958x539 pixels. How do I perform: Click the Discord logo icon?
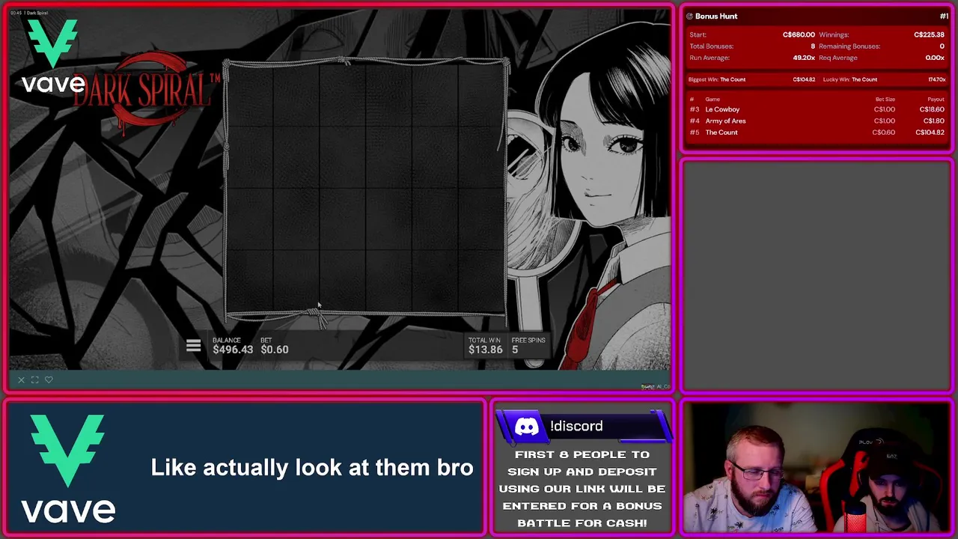tap(527, 427)
